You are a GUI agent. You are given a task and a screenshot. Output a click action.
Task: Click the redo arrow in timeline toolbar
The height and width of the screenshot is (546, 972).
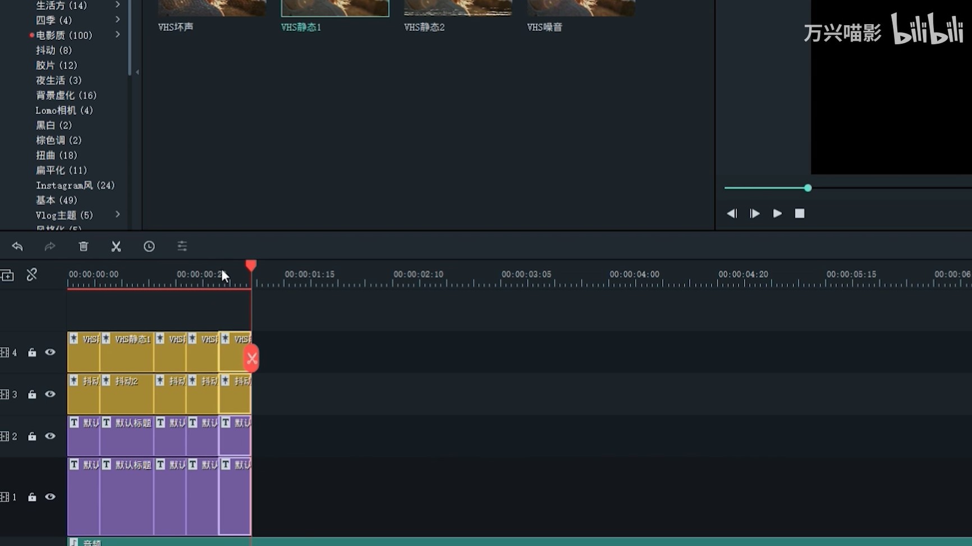50,247
